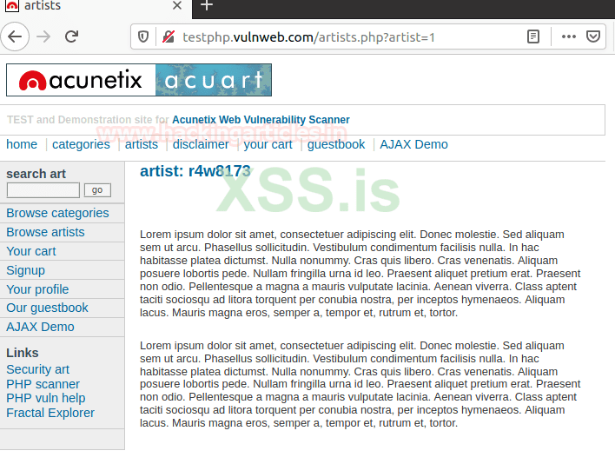Screen dimensions: 615x464
Task: Select the artists browser tab
Action: [96, 6]
